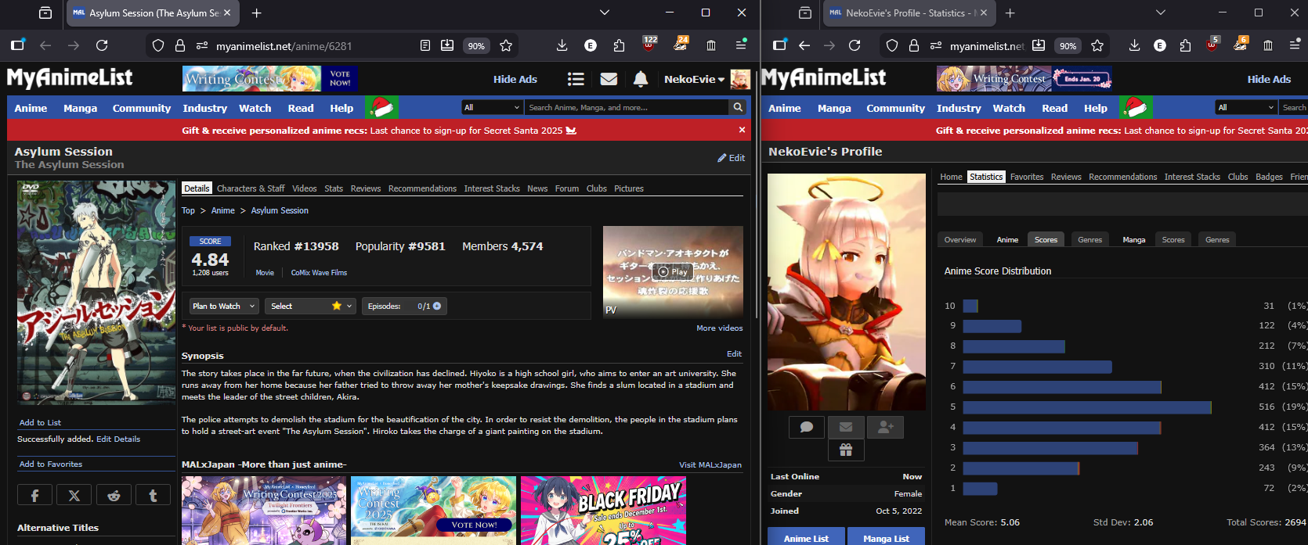Play the Asylum Session PV video
The image size is (1308, 545).
pyautogui.click(x=673, y=271)
